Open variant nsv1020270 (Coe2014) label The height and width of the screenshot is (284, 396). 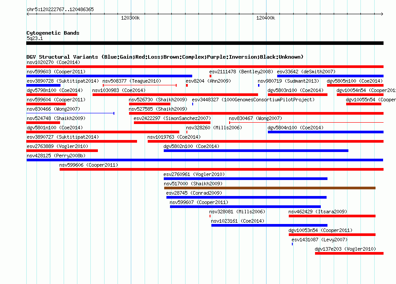click(53, 62)
